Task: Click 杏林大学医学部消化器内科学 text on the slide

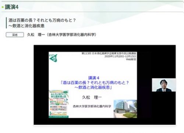Action: (92, 106)
